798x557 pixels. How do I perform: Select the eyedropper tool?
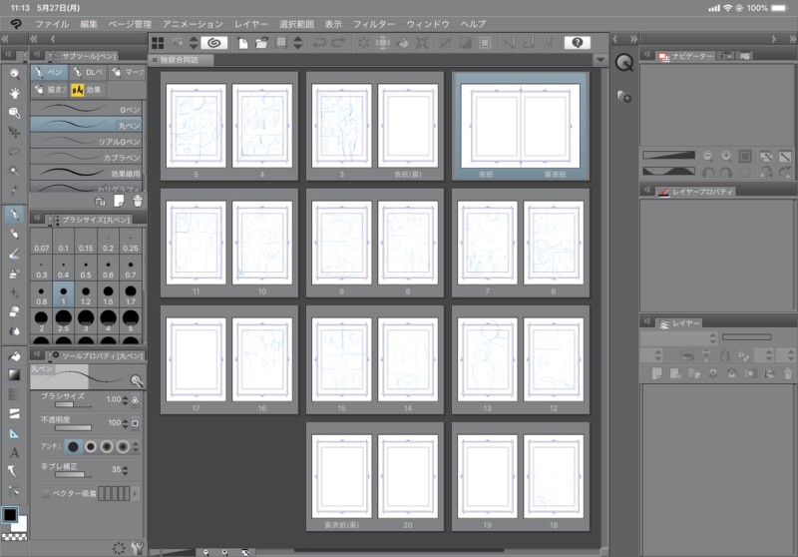click(14, 191)
